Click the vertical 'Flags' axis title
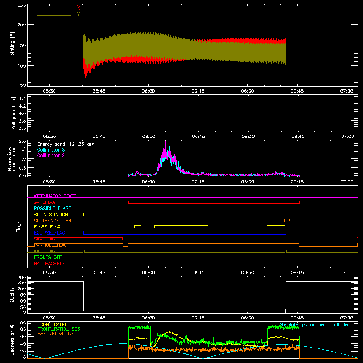 coord(19,226)
